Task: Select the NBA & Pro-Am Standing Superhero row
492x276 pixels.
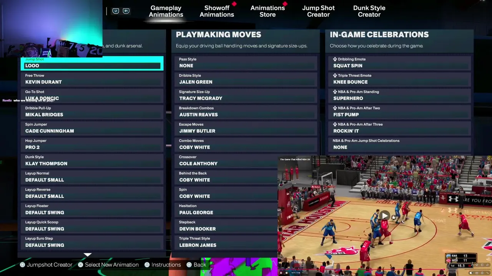Action: click(x=400, y=95)
